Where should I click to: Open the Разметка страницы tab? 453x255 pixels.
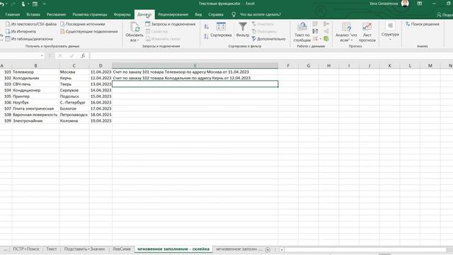pos(90,14)
